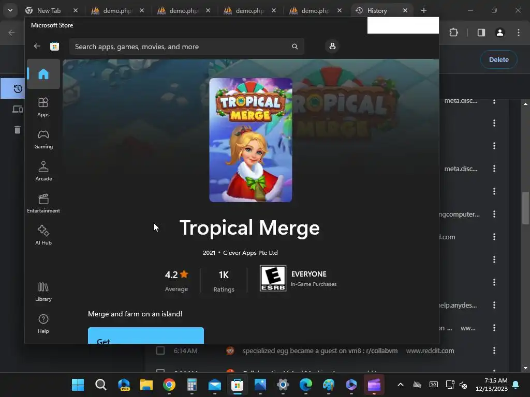Open more actions for second meta.disc... entry

coord(494,169)
